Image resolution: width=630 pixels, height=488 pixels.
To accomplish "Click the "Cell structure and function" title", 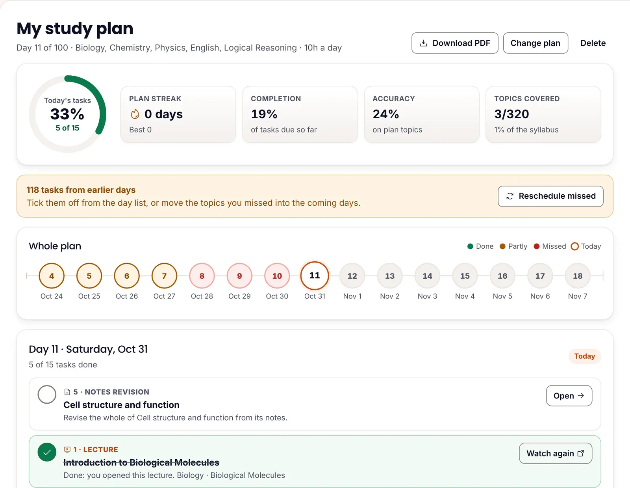I will [x=121, y=405].
